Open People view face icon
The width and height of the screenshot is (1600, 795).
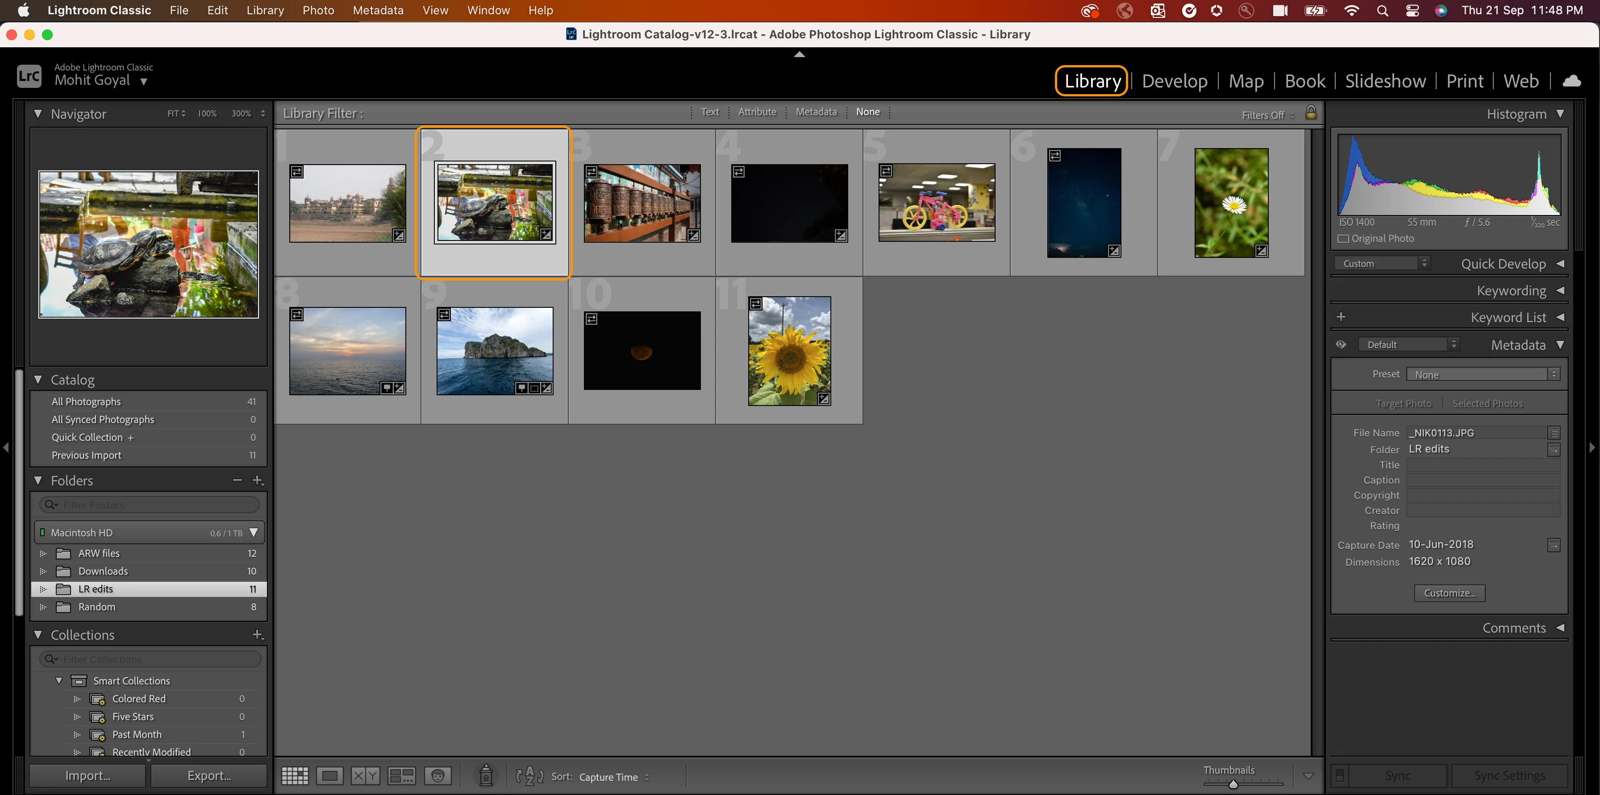(438, 776)
